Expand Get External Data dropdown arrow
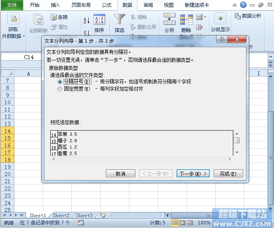The height and width of the screenshot is (228, 274). tap(24, 36)
